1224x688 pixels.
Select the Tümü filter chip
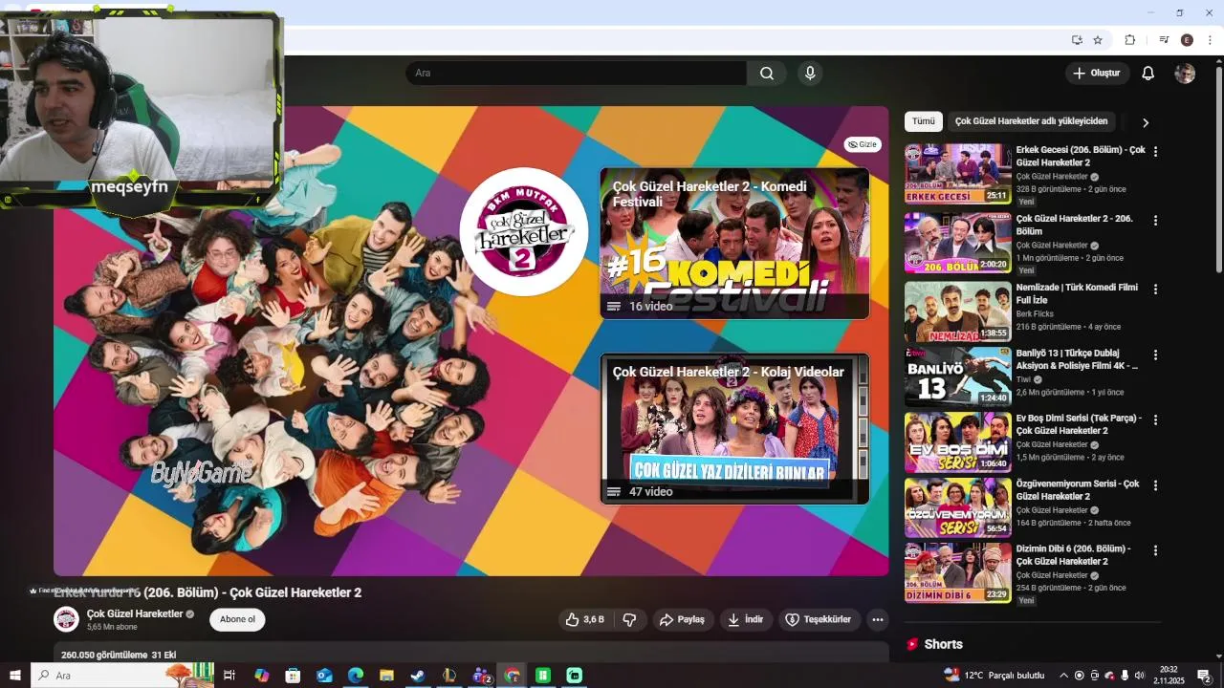click(x=924, y=121)
